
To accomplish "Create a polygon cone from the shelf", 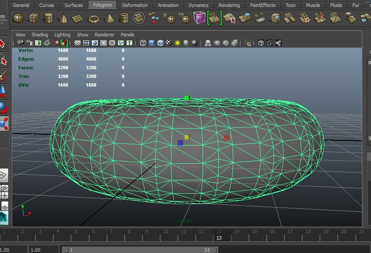I will point(63,18).
